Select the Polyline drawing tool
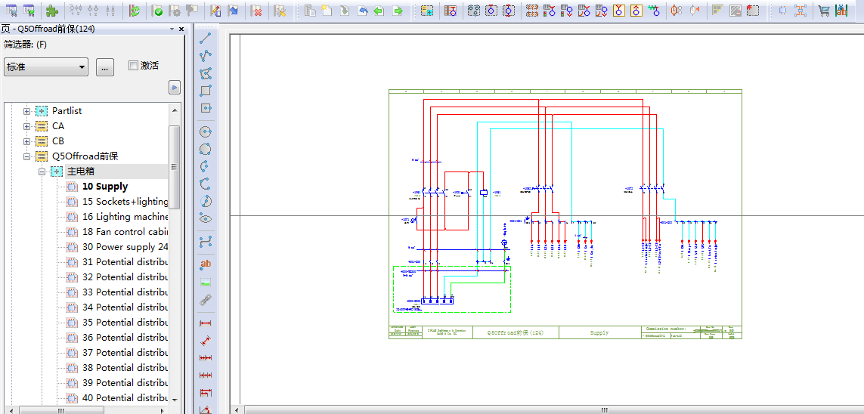This screenshot has height=414, width=864. click(x=206, y=55)
